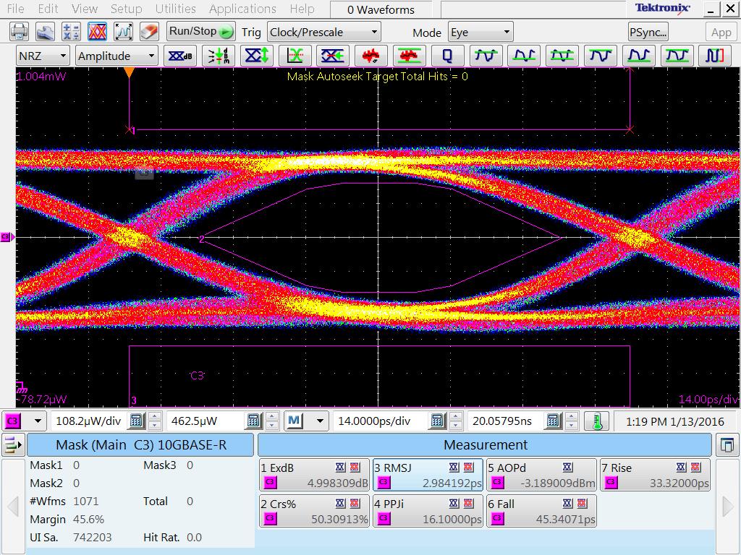The width and height of the screenshot is (741, 555).
Task: Toggle C3 source badge on ExdB measurement
Action: pyautogui.click(x=270, y=482)
